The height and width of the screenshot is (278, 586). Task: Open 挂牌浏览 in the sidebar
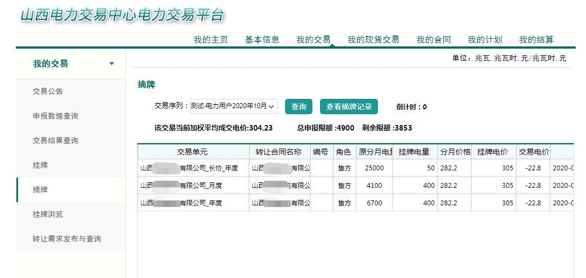(48, 214)
